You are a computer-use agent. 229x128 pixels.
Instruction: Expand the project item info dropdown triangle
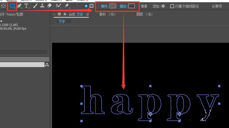[1, 21]
